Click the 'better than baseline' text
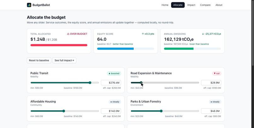This screenshot has width=254, height=128. pyautogui.click(x=123, y=44)
